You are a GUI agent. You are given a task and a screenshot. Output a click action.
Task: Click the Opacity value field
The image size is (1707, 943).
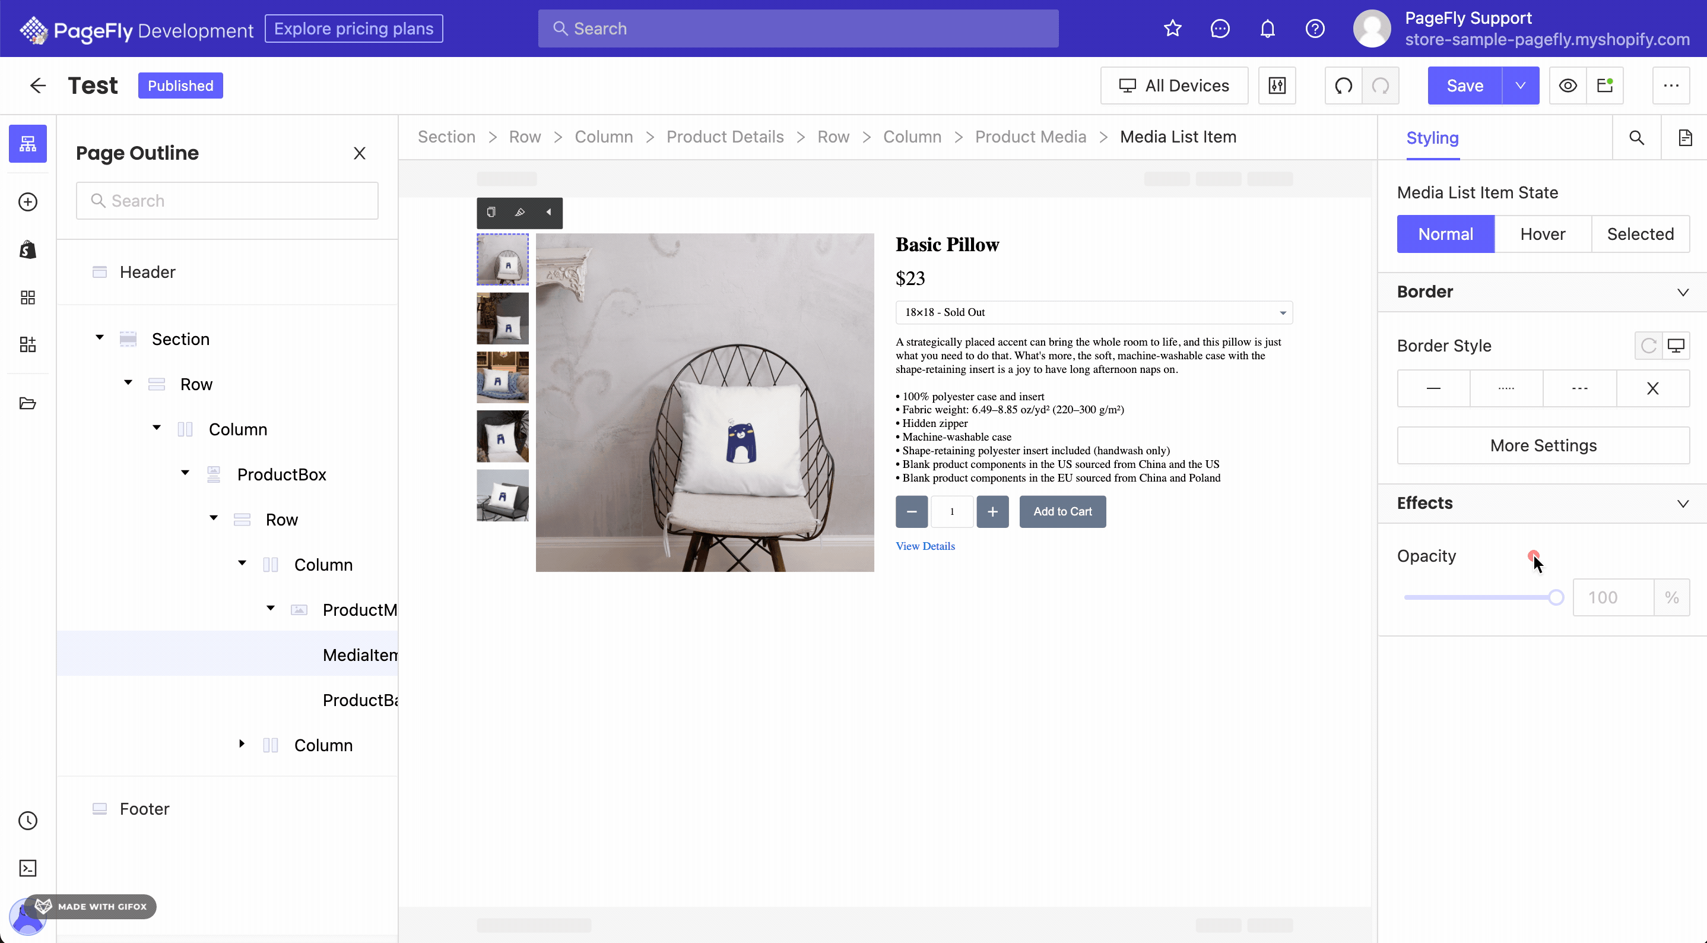pos(1613,597)
